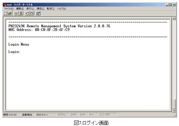Screen dimensions: 179x126
Task: Click the Call (connect) phone icon
Action: [x=16, y=13]
